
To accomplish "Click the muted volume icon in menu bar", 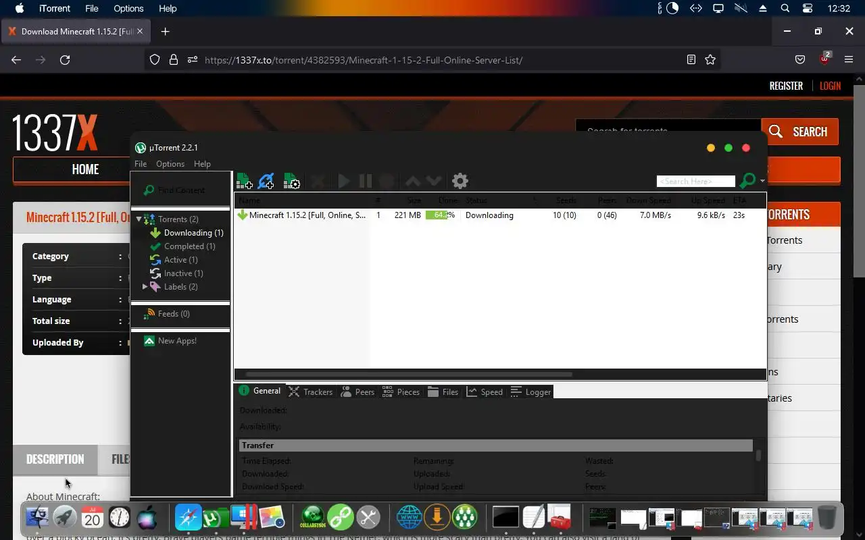I will coord(741,9).
